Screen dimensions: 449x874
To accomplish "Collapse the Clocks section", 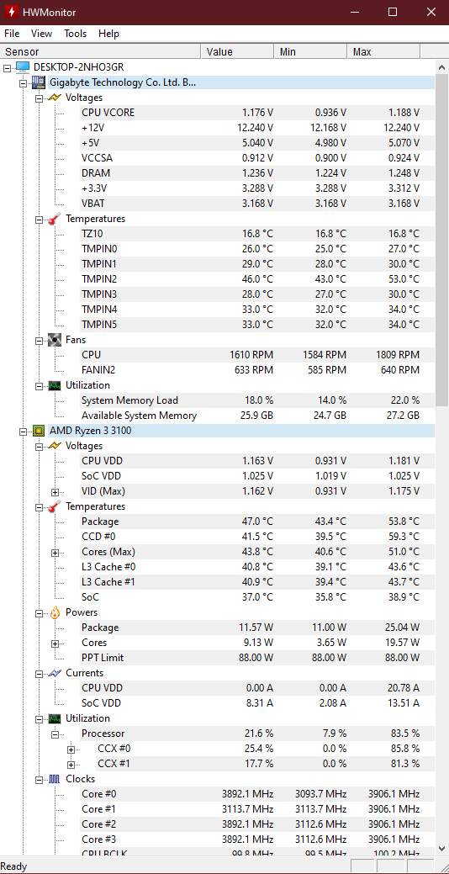I will pos(39,779).
